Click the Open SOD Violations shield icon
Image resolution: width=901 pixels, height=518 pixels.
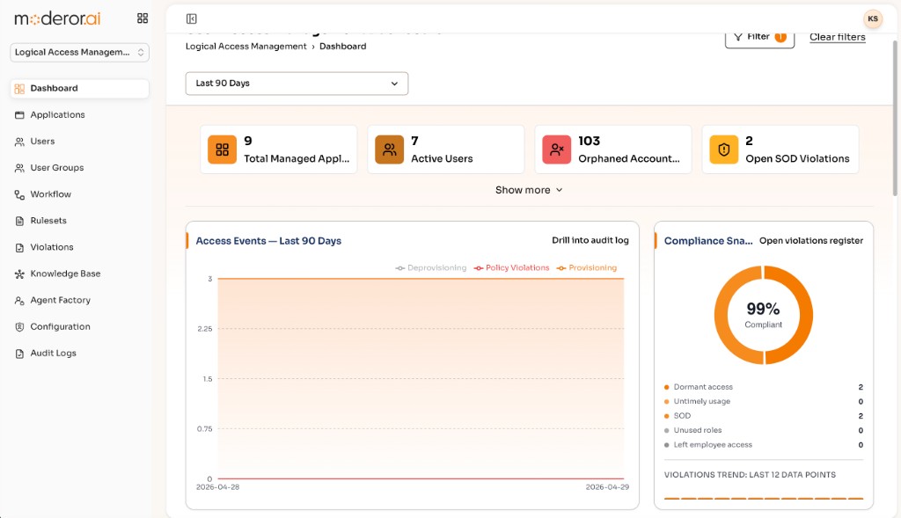coord(724,150)
